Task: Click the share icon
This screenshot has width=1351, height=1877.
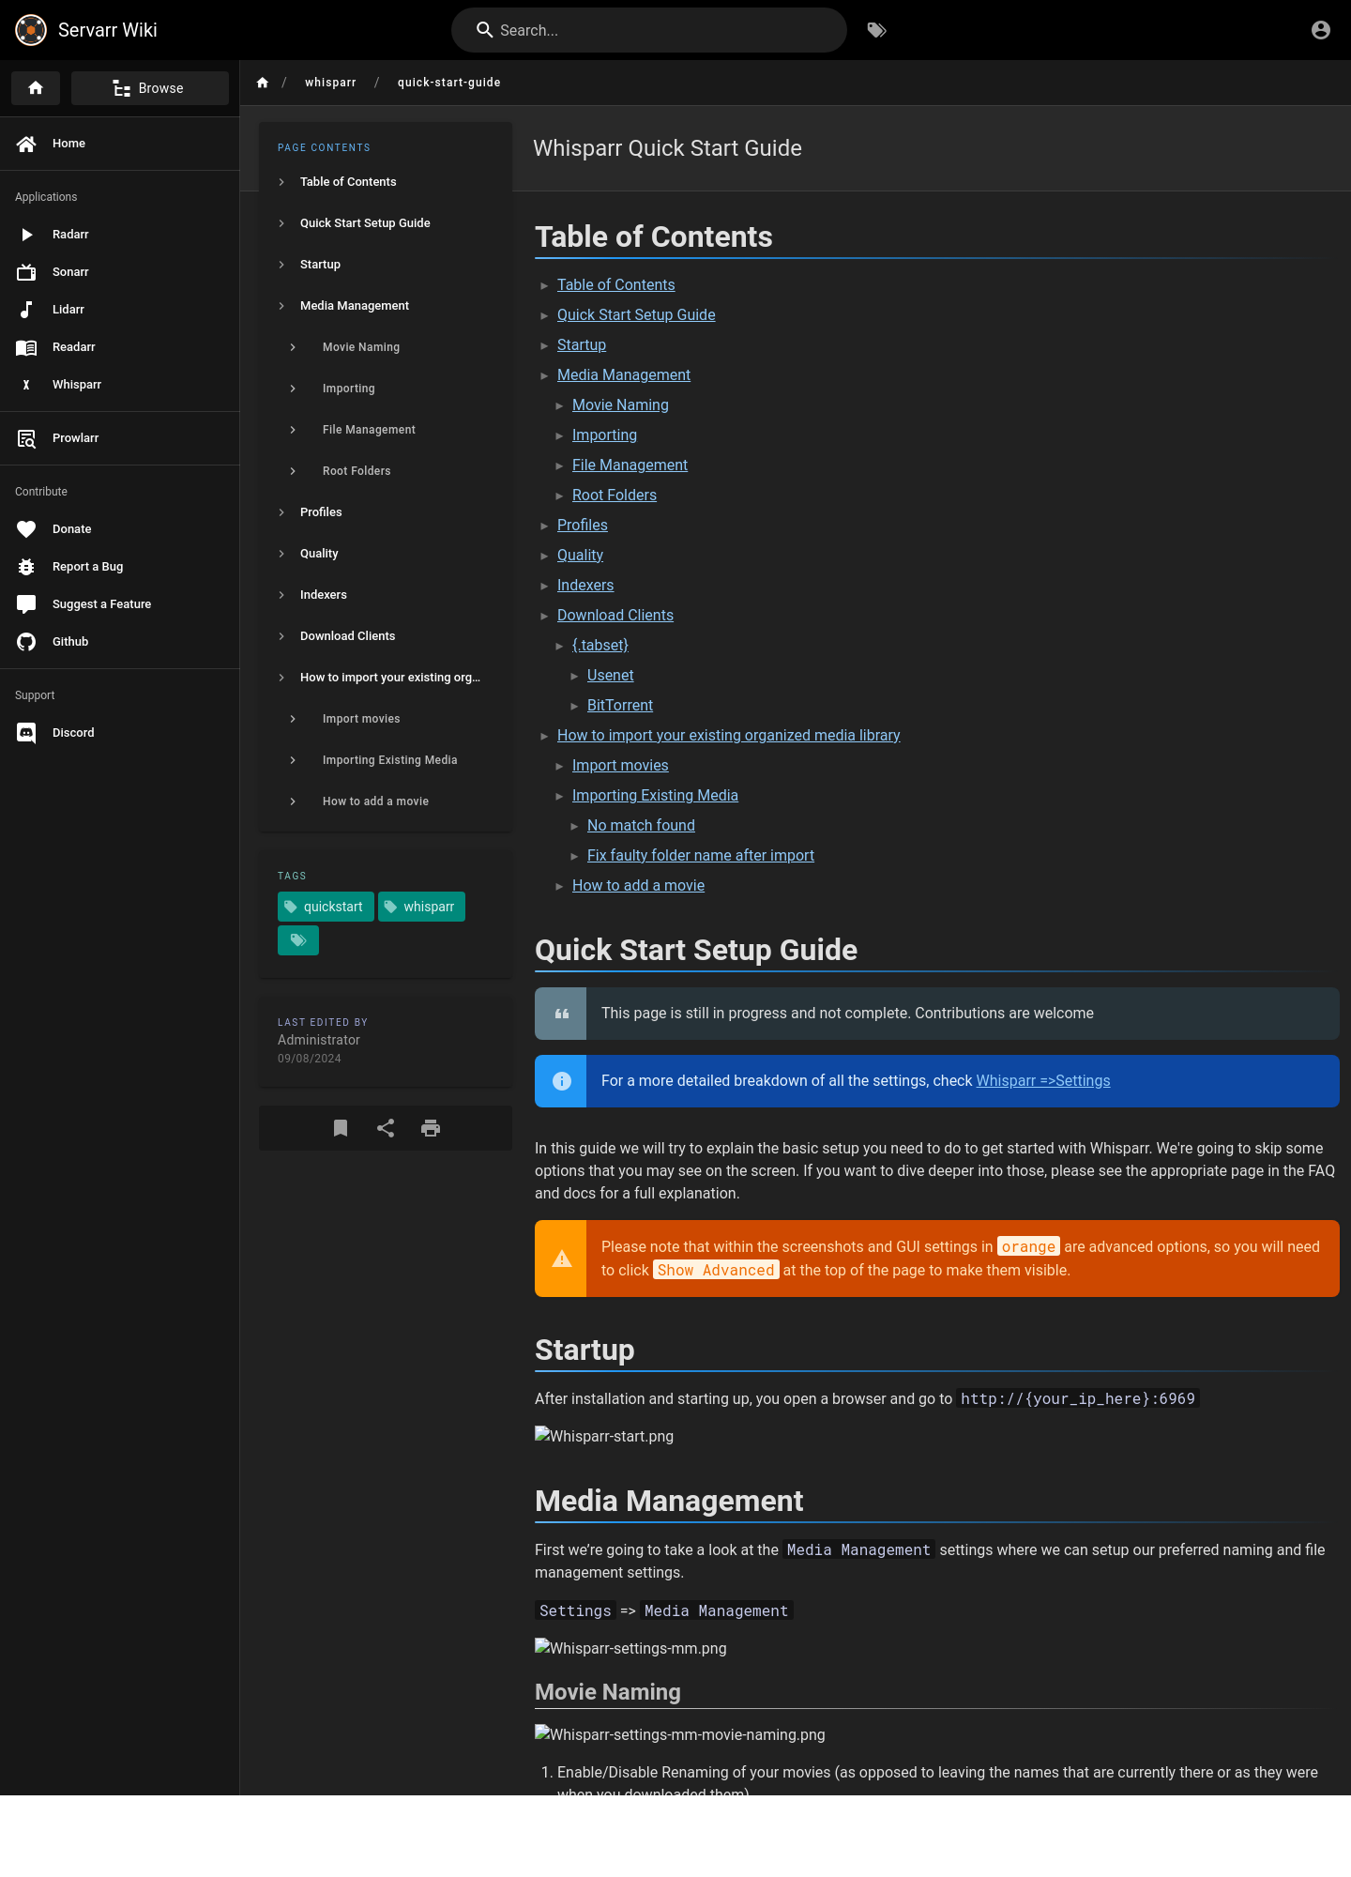Action: pos(386,1128)
